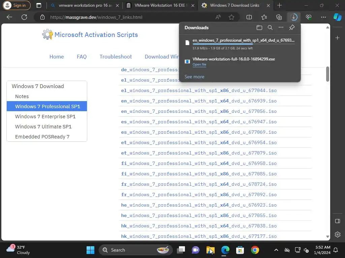Refresh the current page

pyautogui.click(x=24, y=17)
